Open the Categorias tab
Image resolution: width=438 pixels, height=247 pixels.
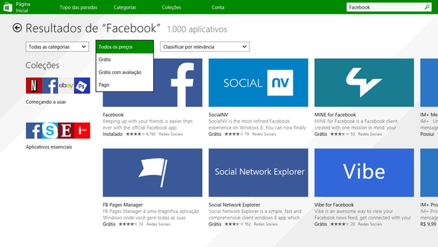click(x=125, y=7)
